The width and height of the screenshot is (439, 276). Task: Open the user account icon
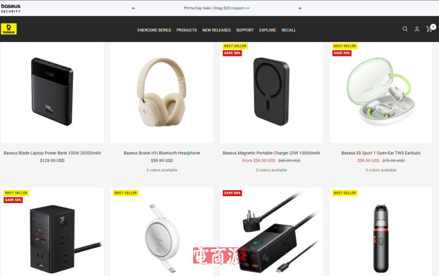click(417, 29)
